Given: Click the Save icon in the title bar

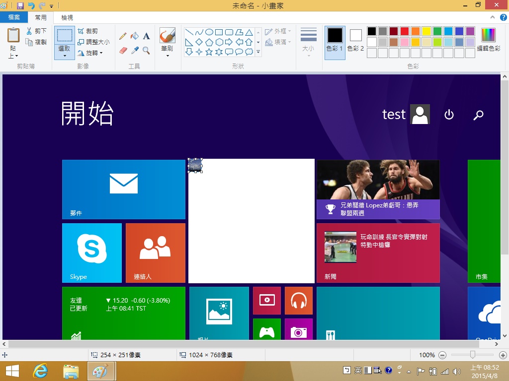Looking at the screenshot, I should tap(20, 5).
